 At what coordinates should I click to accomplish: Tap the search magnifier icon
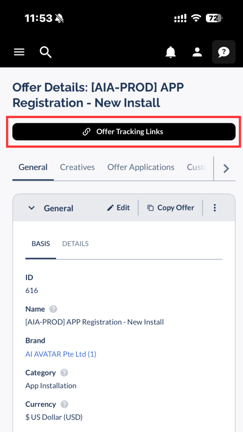pyautogui.click(x=46, y=52)
